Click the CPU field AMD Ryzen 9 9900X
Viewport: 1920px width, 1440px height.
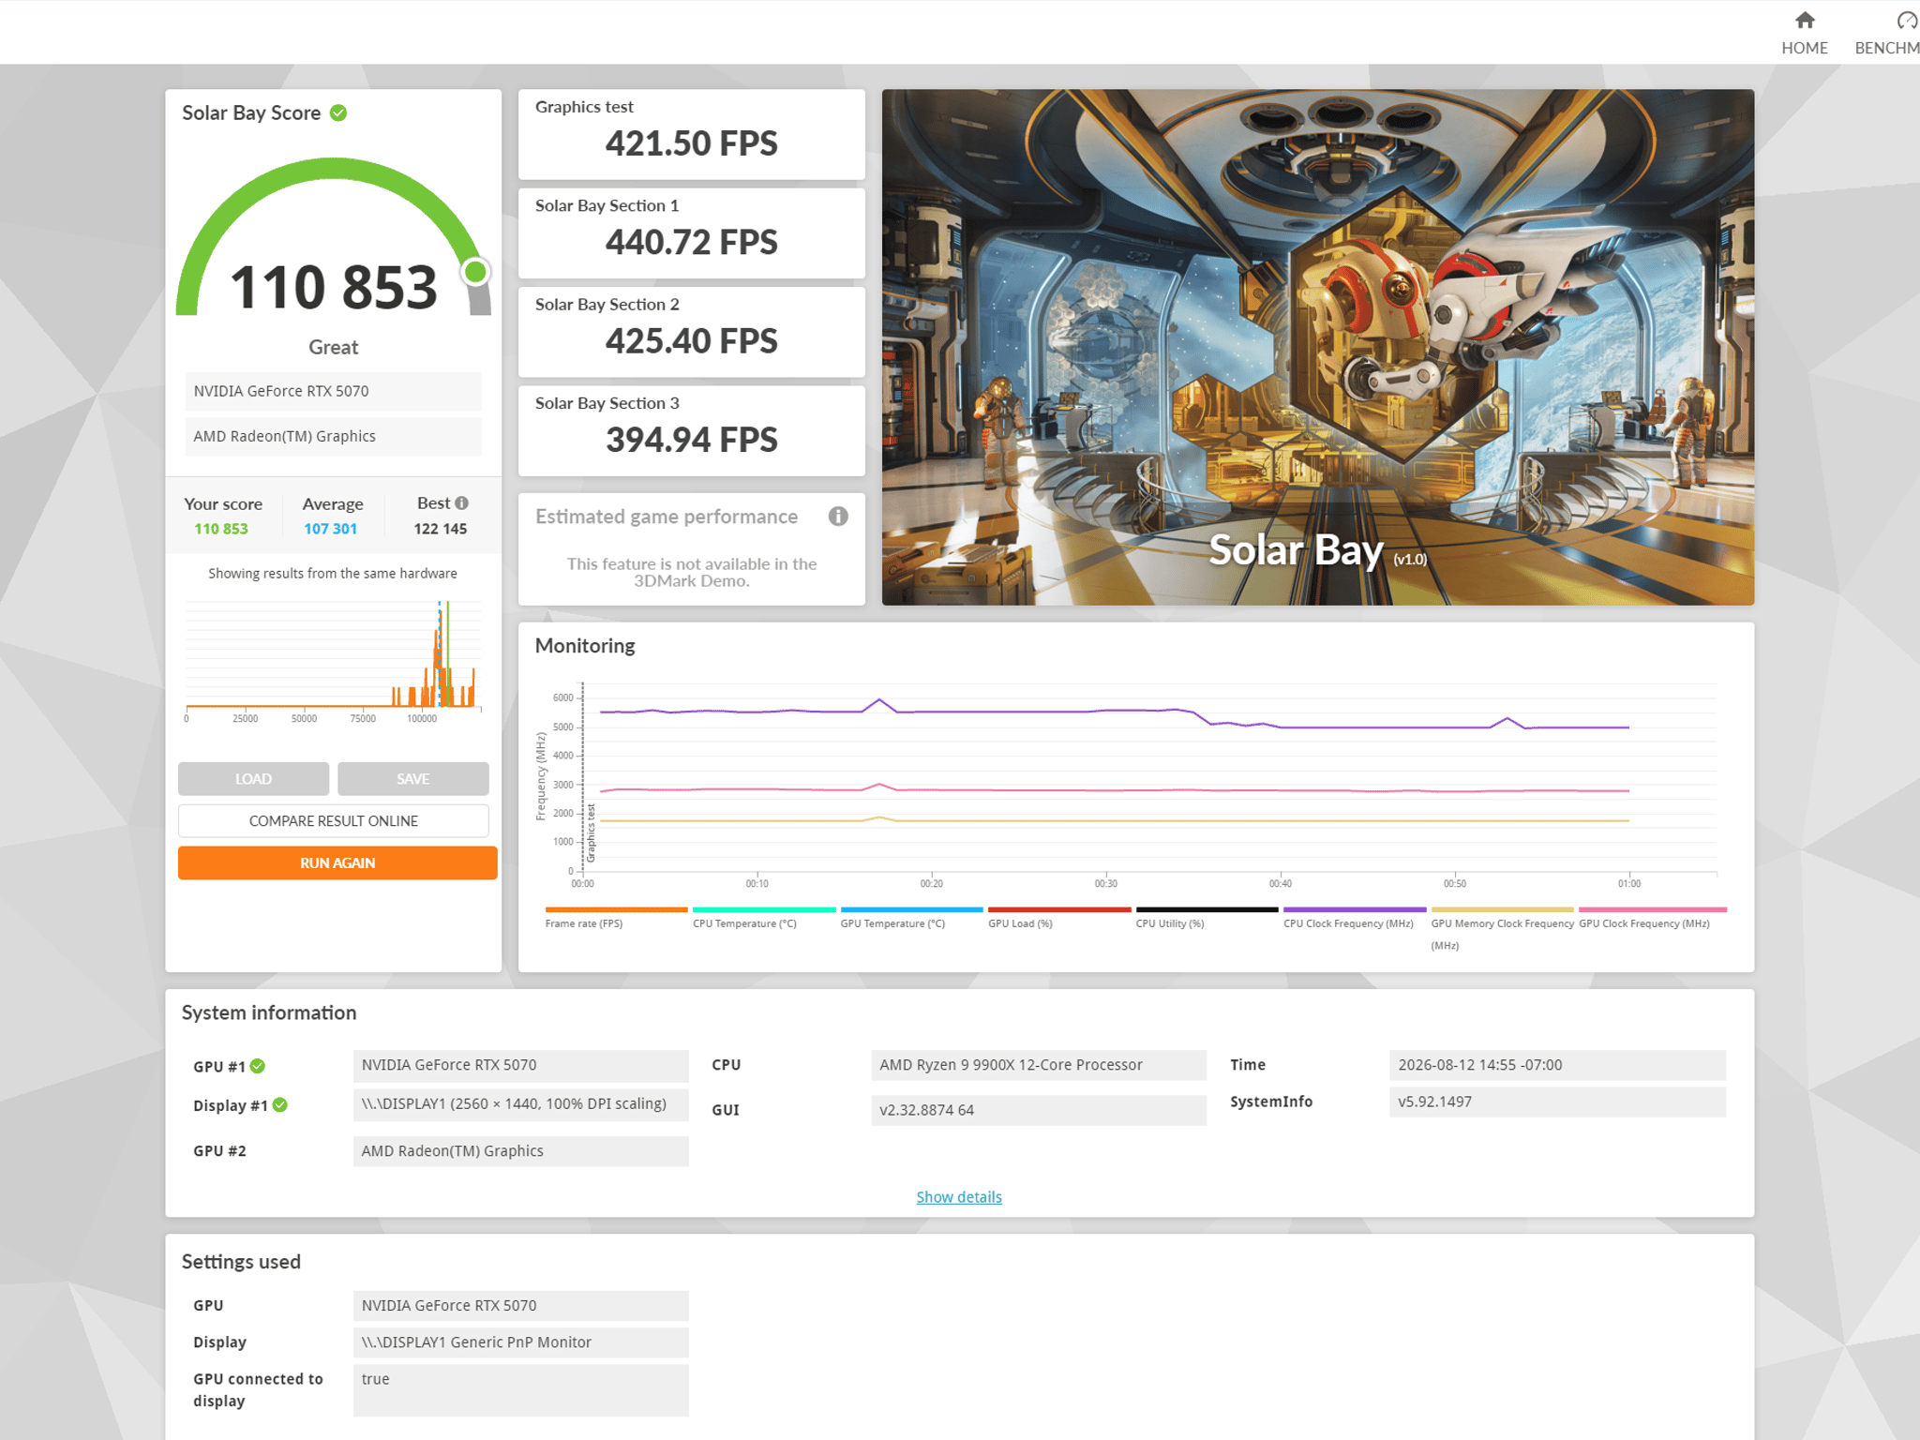tap(1039, 1065)
